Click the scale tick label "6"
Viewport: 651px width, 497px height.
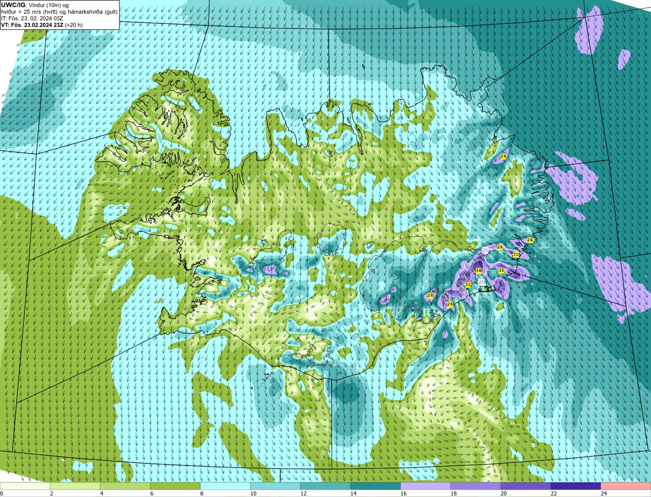pos(152,493)
